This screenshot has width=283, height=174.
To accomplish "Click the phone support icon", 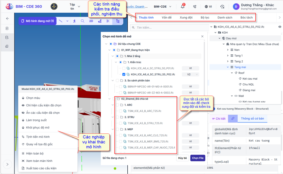I will tap(195, 7).
